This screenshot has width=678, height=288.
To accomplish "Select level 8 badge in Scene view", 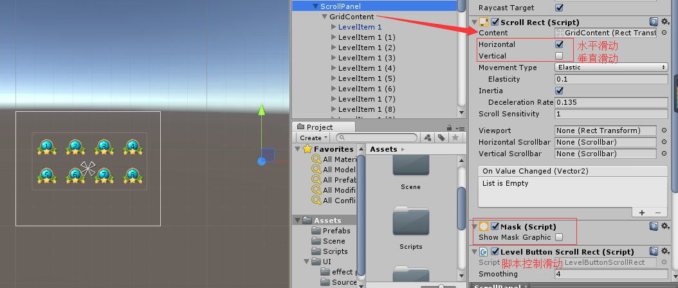I will (x=133, y=175).
